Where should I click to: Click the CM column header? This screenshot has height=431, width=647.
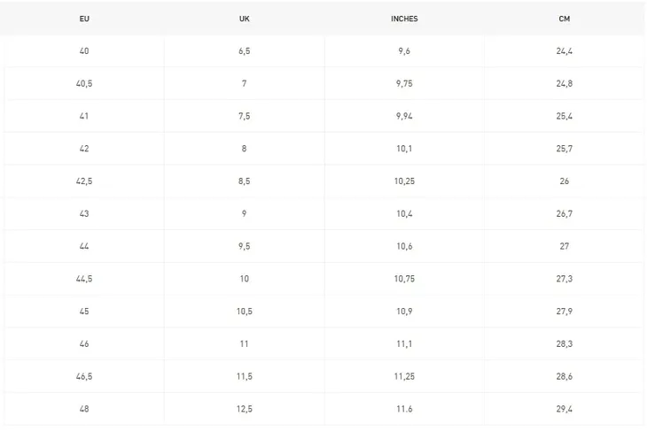[564, 19]
